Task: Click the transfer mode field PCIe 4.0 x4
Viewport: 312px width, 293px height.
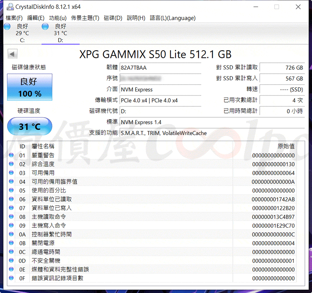Action: click(x=160, y=101)
